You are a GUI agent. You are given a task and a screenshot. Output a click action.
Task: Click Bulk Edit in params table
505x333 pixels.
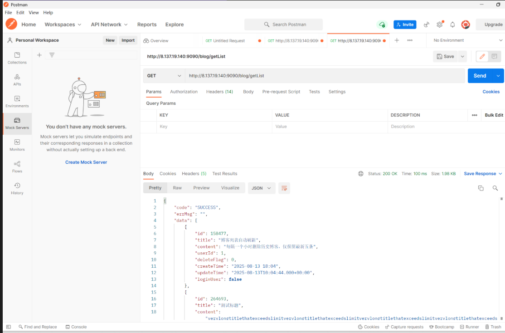494,115
